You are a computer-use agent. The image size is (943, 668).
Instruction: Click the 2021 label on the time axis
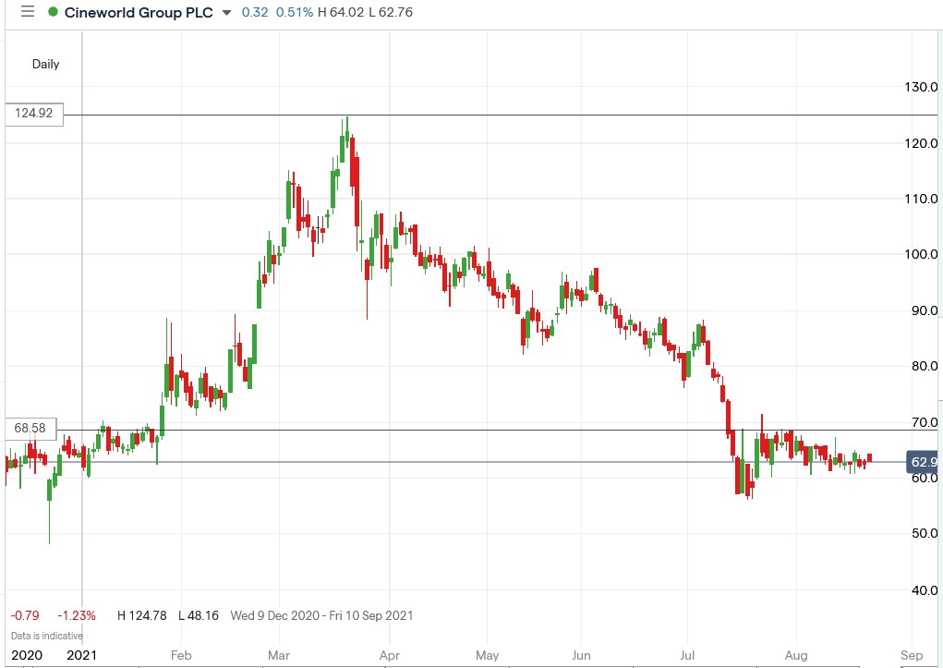(x=81, y=655)
